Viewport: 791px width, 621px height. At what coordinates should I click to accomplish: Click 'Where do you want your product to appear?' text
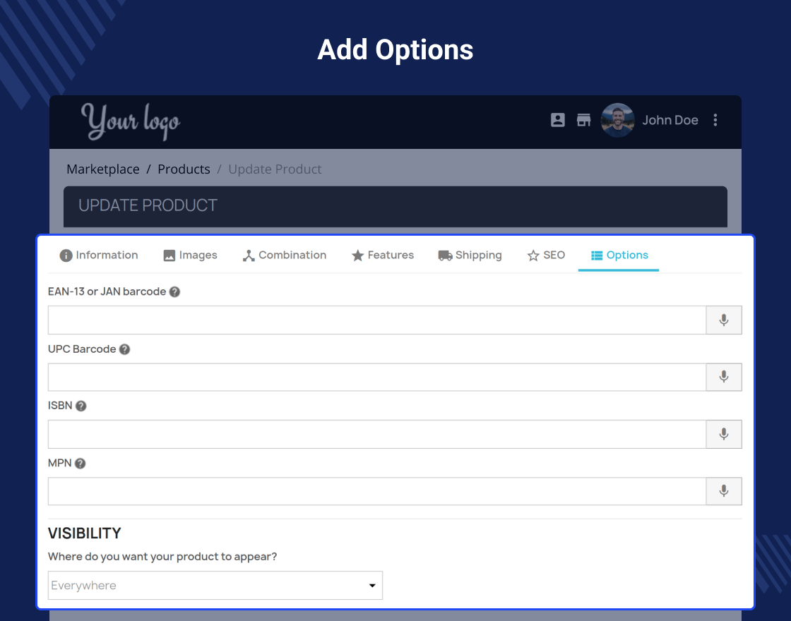pos(162,557)
